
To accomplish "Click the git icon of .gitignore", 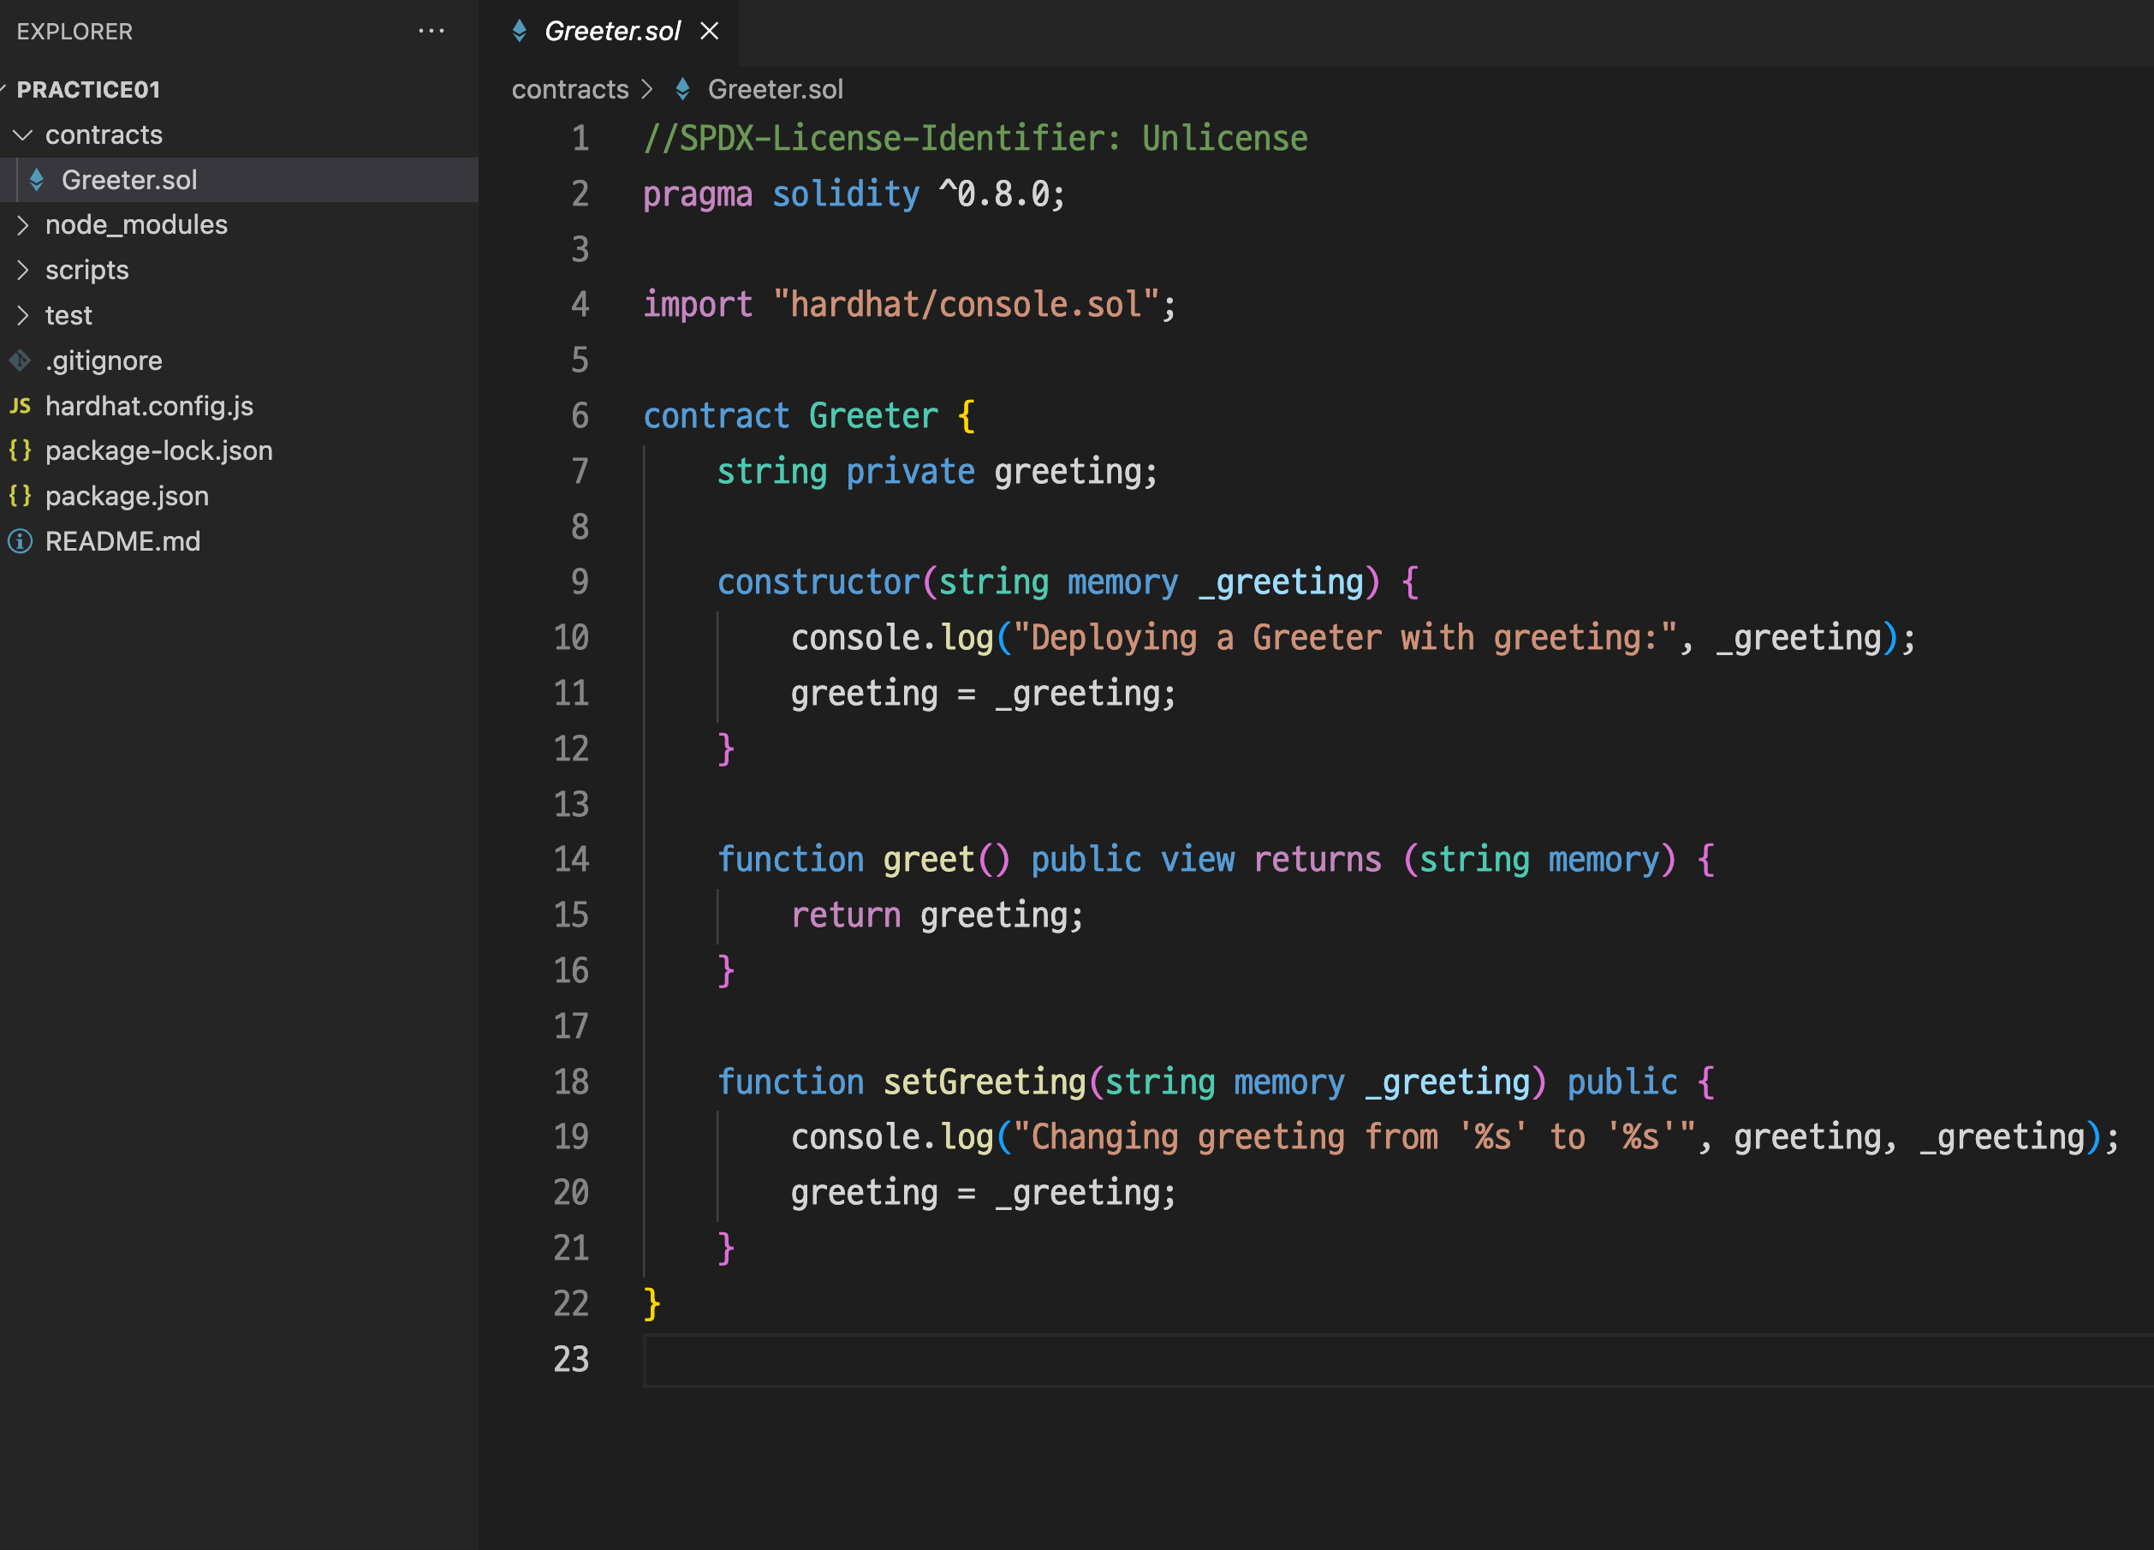I will click(x=20, y=361).
